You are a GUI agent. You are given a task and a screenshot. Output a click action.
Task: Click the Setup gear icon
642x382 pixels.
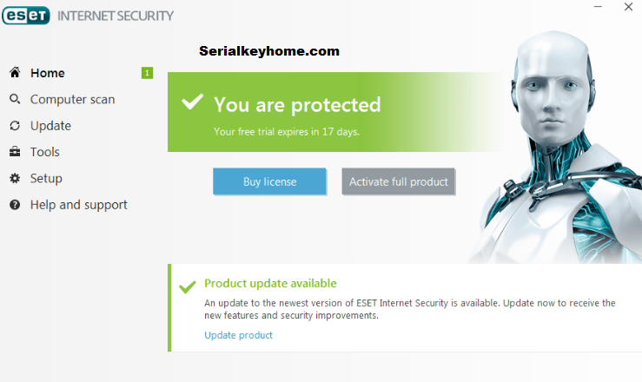(15, 178)
